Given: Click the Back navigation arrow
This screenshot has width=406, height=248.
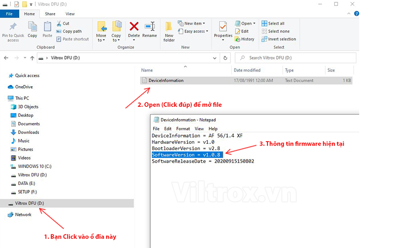Looking at the screenshot, I should coord(6,58).
